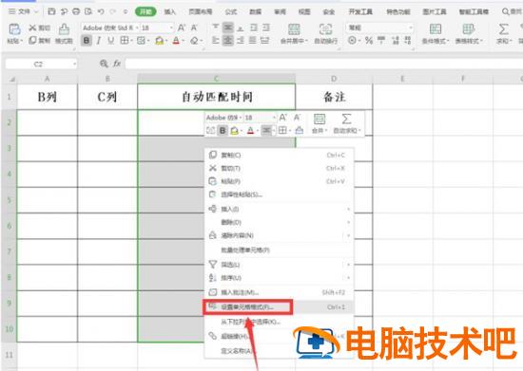Image resolution: width=523 pixels, height=371 pixels.
Task: Click the Copy icon in the ribbon
Action: click(x=32, y=41)
